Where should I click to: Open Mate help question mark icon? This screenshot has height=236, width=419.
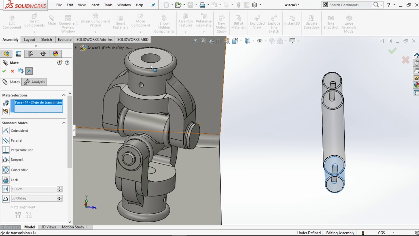pyautogui.click(x=67, y=63)
